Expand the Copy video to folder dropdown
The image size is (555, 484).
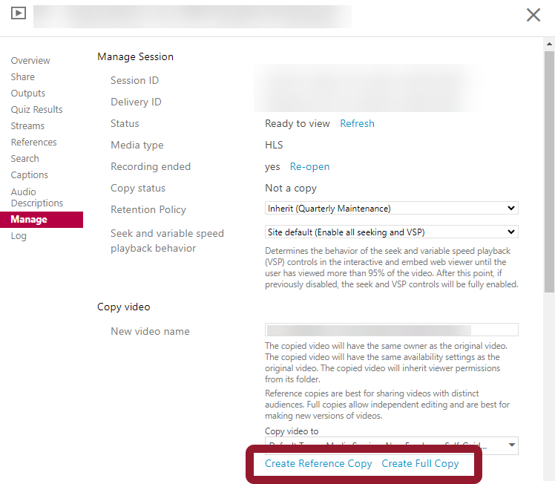tap(391, 445)
